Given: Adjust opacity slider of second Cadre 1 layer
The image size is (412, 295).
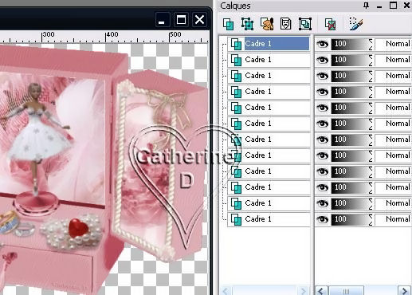Looking at the screenshot, I should coord(349,60).
